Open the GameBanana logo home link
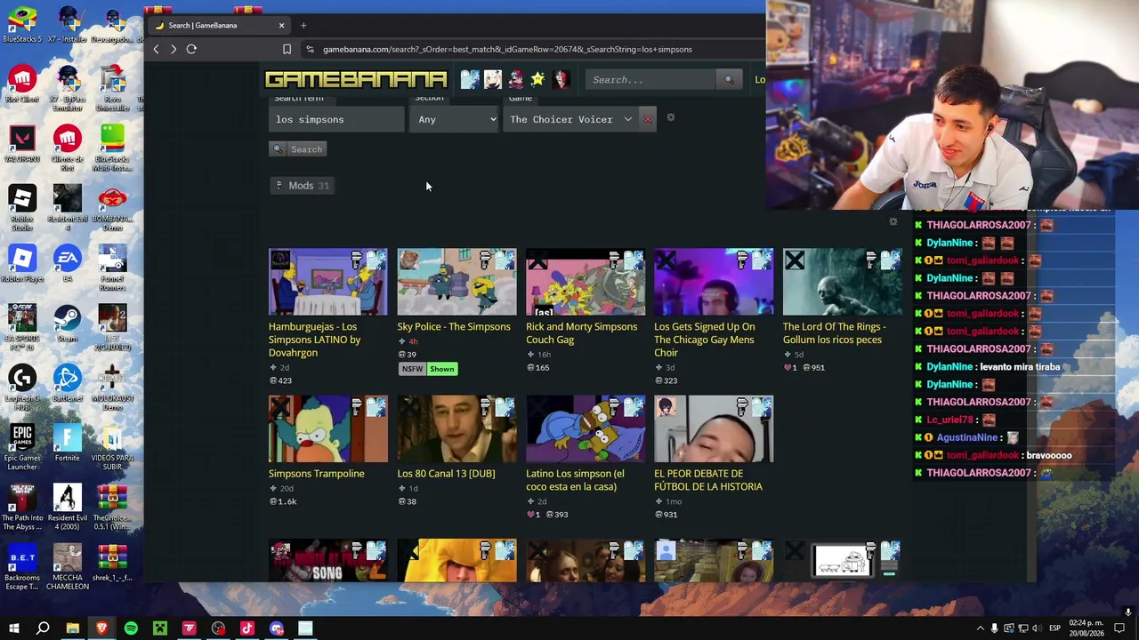 pyautogui.click(x=356, y=79)
